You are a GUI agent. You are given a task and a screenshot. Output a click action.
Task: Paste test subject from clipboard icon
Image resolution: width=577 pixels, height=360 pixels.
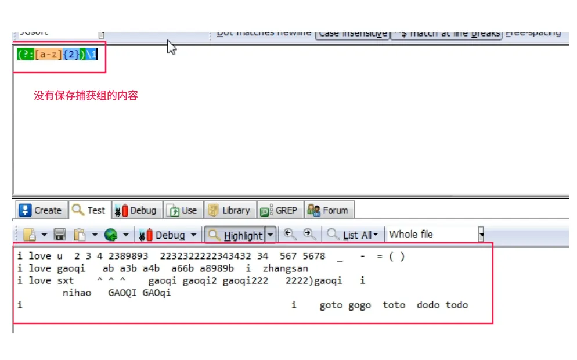(x=80, y=235)
